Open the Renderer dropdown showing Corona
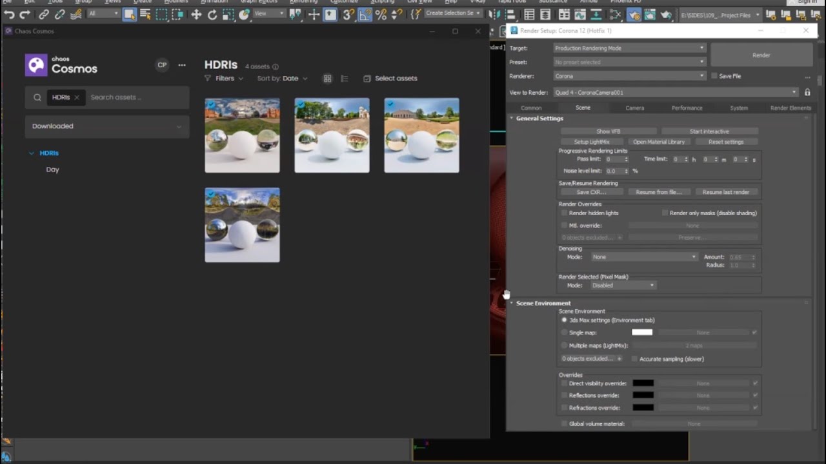This screenshot has height=464, width=826. 629,76
